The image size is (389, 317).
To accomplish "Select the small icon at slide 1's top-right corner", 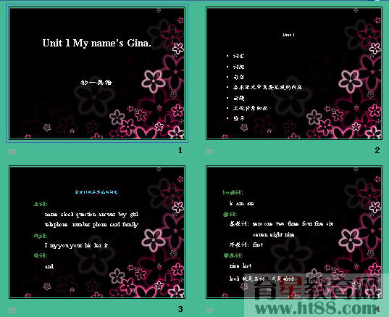I will point(159,10).
